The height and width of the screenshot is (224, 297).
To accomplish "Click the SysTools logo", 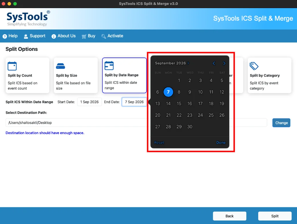I will (28, 18).
